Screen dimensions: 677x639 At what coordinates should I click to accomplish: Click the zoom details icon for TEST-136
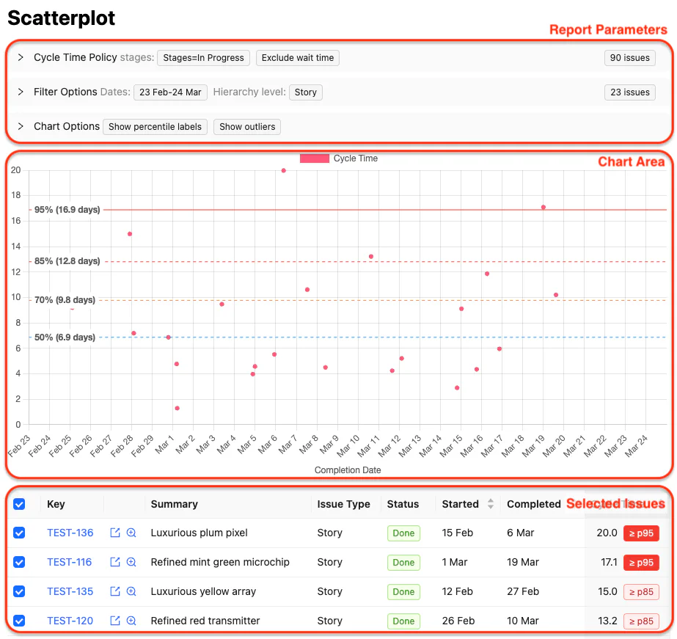[131, 533]
